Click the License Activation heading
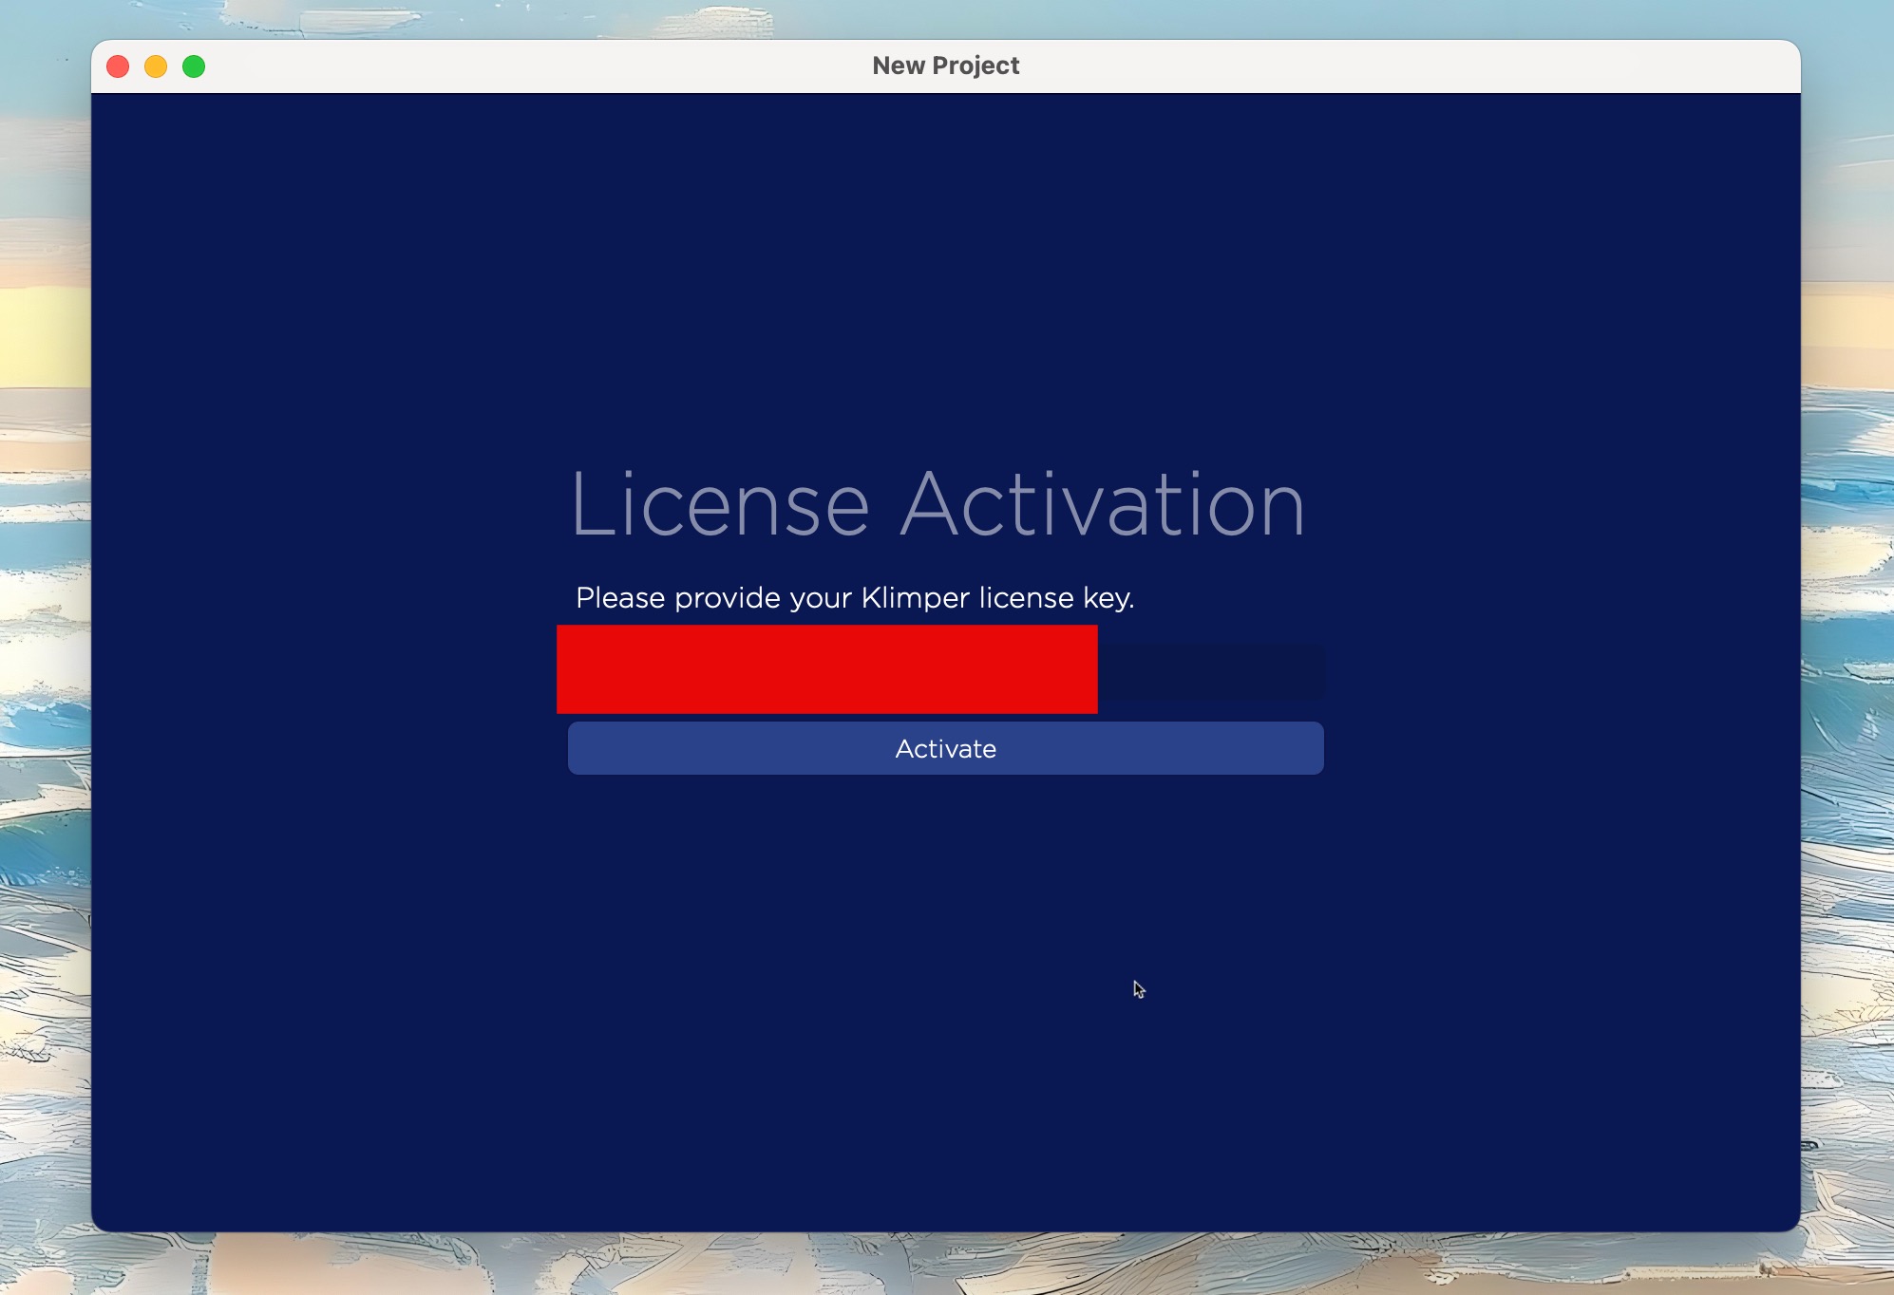The image size is (1894, 1295). [938, 505]
